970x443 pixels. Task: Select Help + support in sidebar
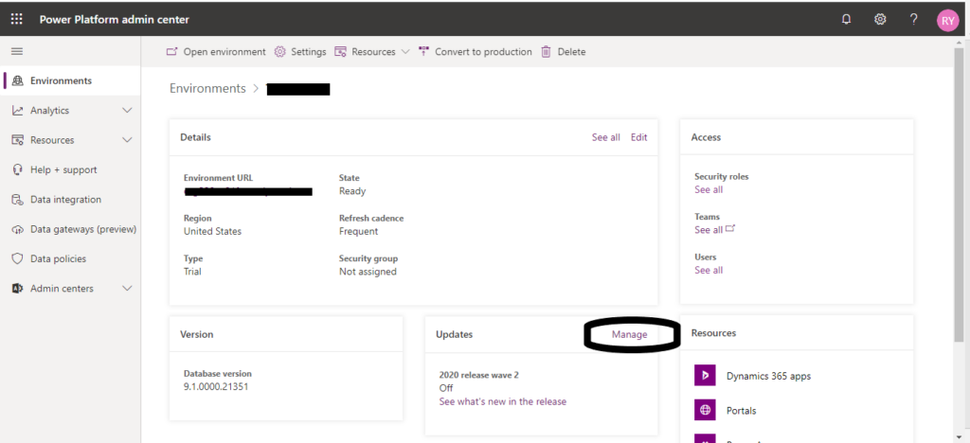tap(70, 169)
